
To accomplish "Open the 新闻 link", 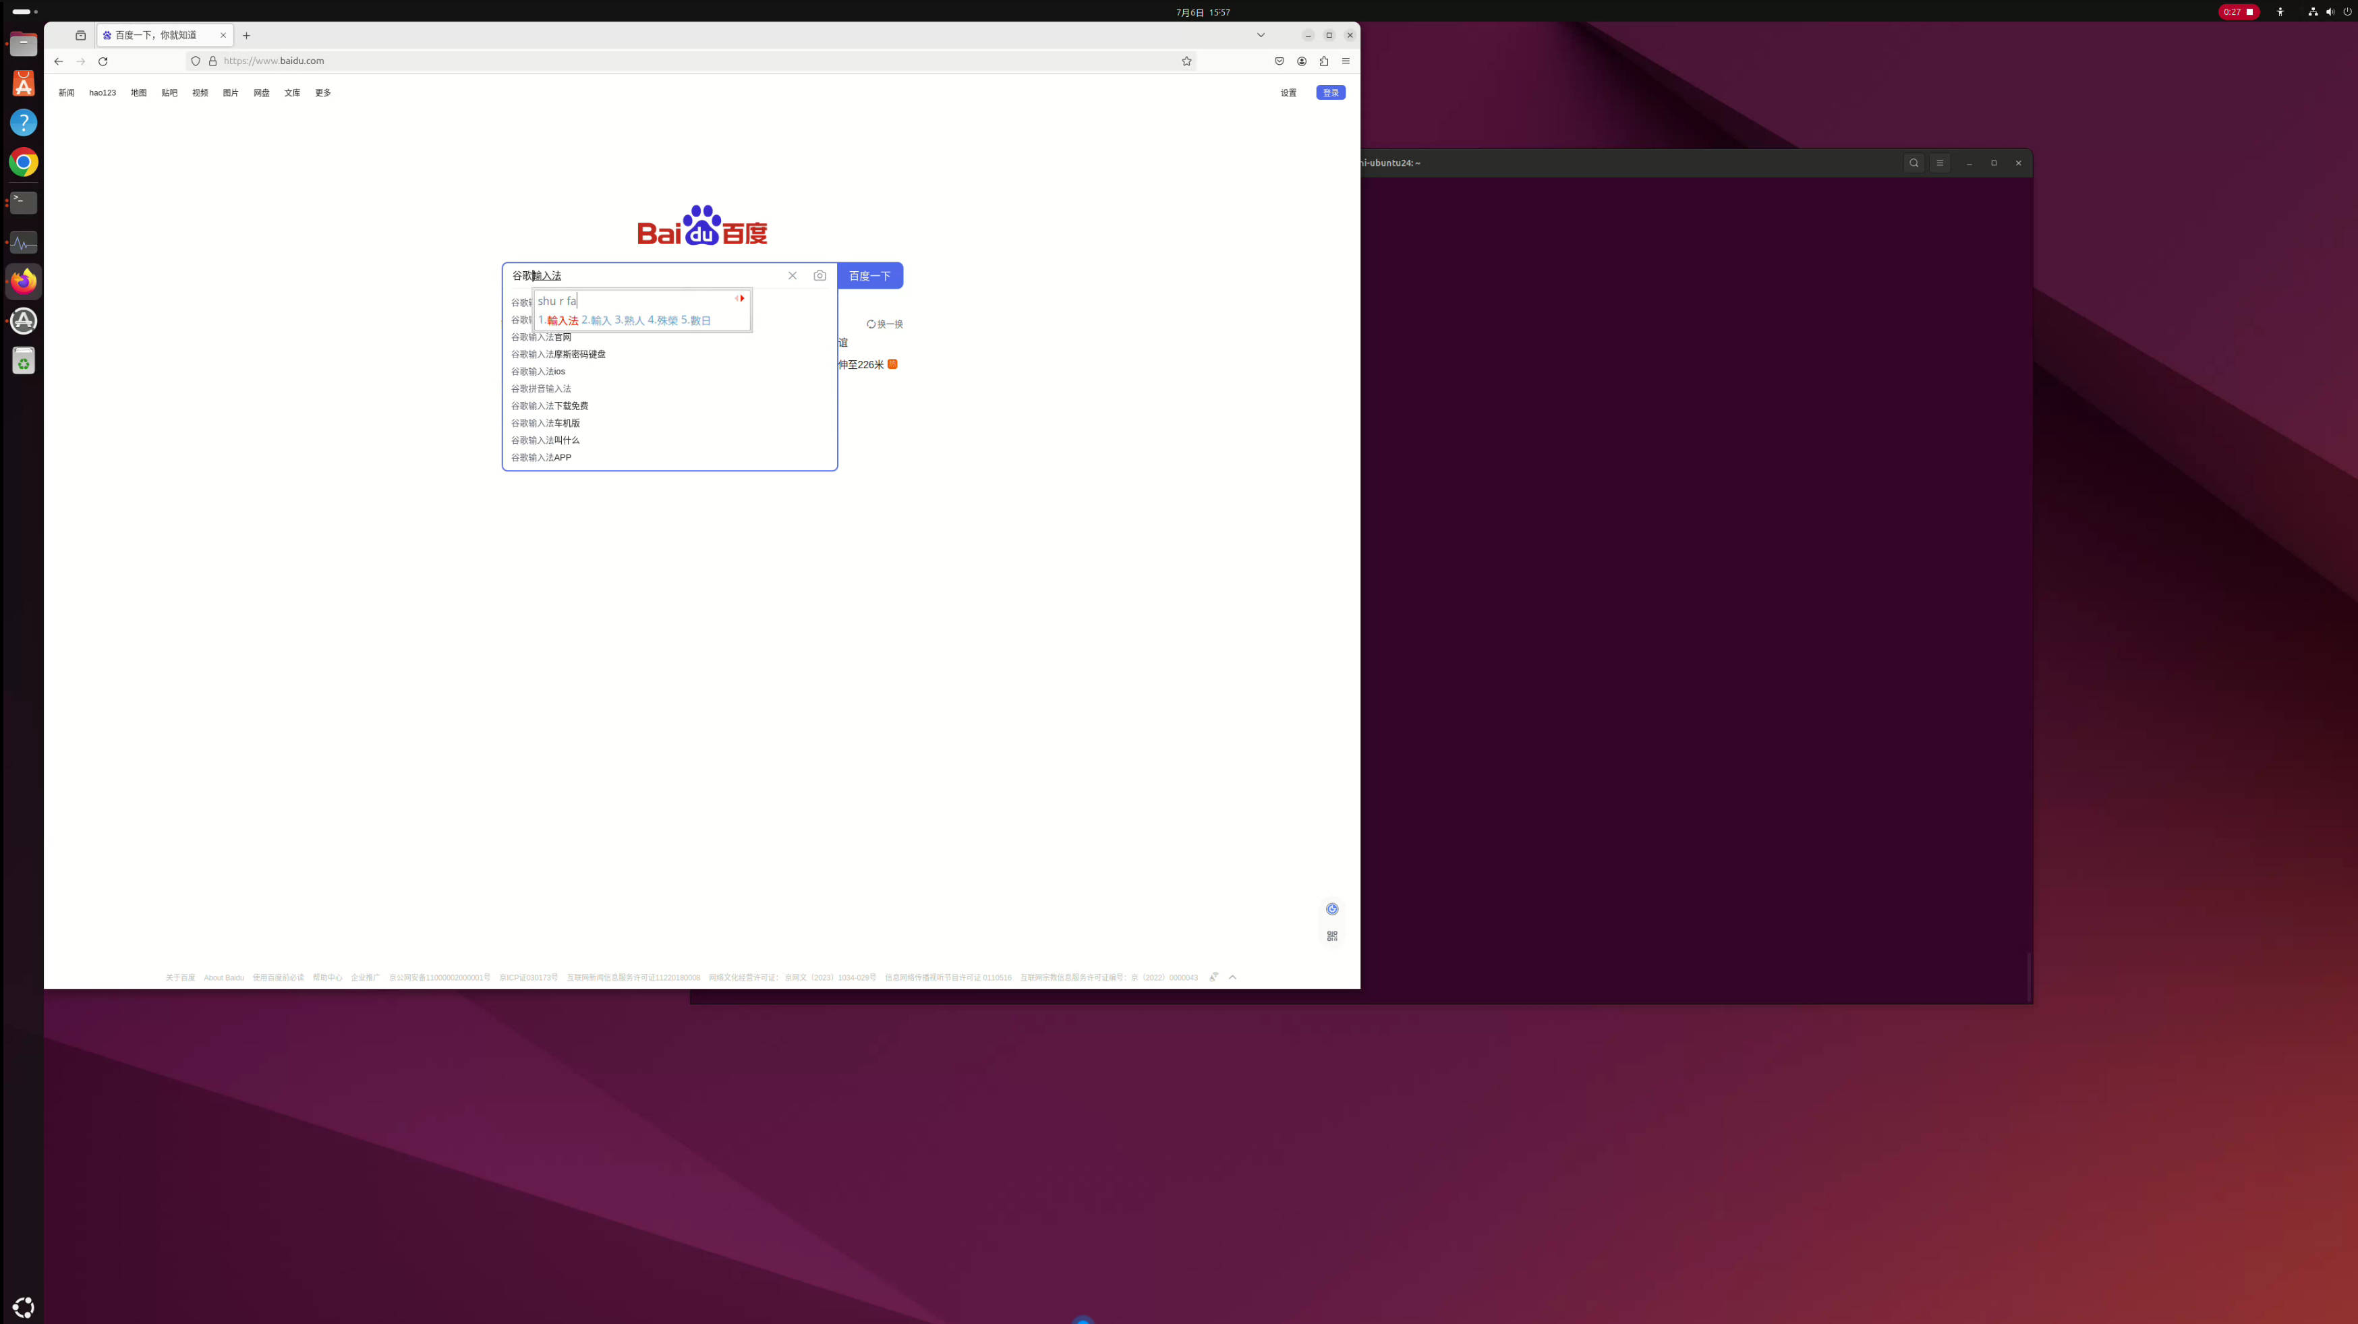I will [67, 92].
